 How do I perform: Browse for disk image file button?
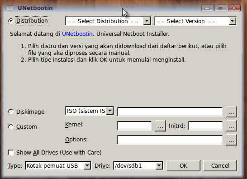click(x=231, y=112)
